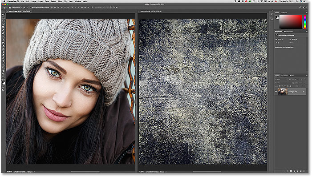Open the Layers panel flyout menu
The height and width of the screenshot is (177, 312).
306,76
